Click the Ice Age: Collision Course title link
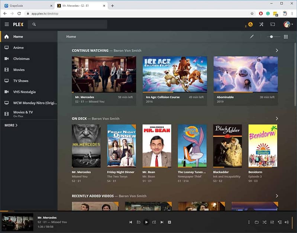This screenshot has width=297, height=233. (162, 97)
